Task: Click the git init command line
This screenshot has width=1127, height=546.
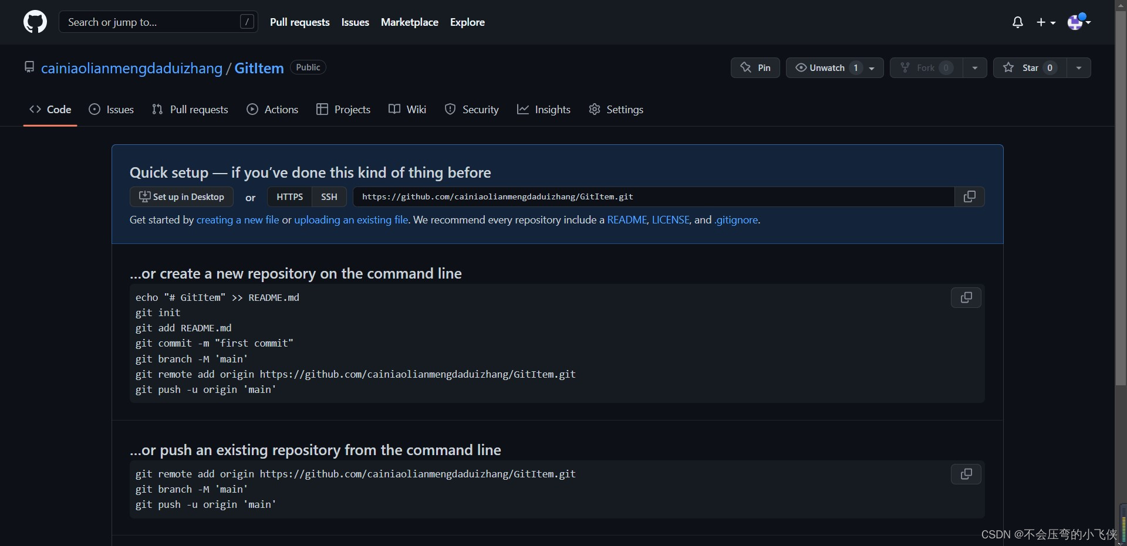Action: coord(158,313)
